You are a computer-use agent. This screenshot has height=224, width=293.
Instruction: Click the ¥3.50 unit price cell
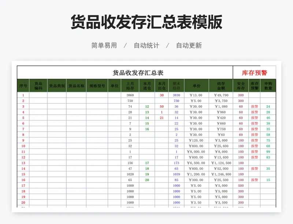[x=197, y=202]
